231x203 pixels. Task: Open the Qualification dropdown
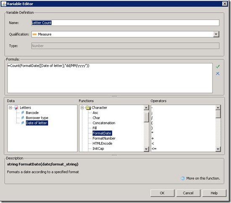[216, 34]
